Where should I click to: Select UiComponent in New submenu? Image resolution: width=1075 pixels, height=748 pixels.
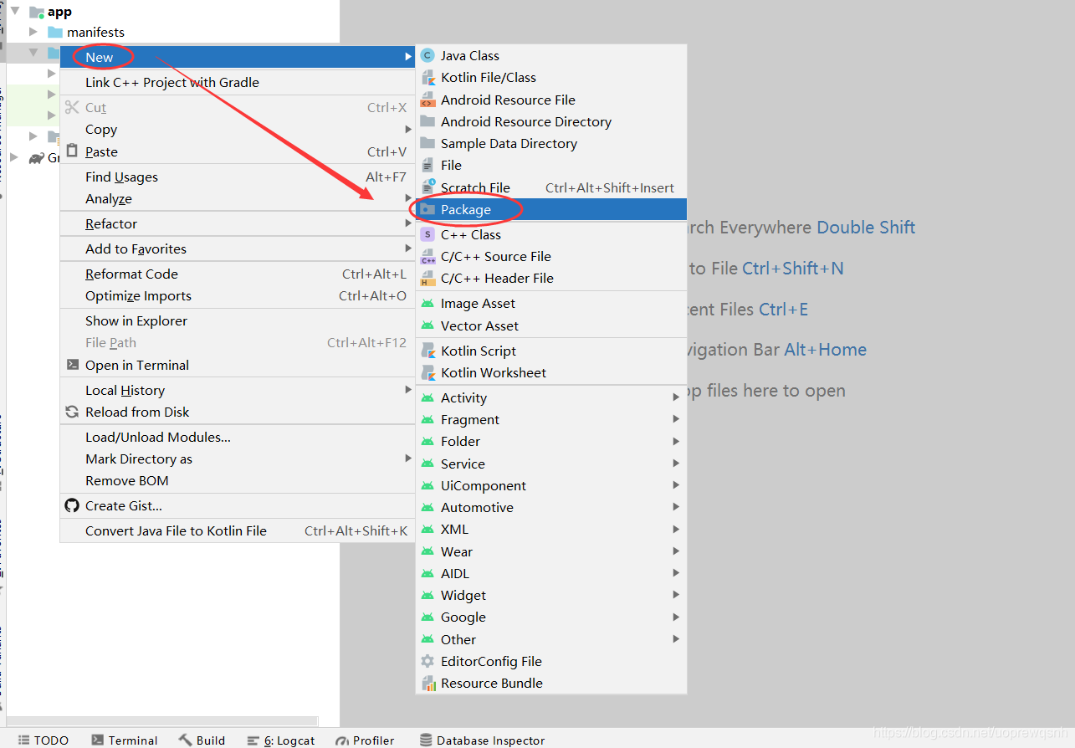(x=551, y=486)
